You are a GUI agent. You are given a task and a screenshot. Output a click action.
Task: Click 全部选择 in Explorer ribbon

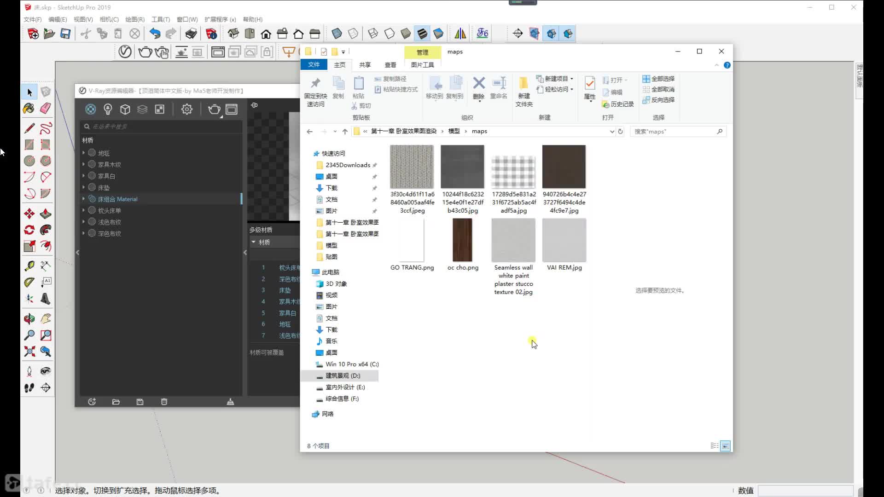coord(658,79)
